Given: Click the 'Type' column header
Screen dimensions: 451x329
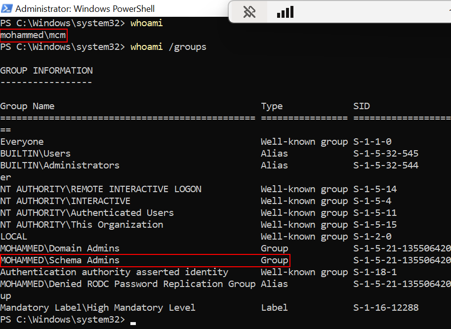Looking at the screenshot, I should pos(272,106).
